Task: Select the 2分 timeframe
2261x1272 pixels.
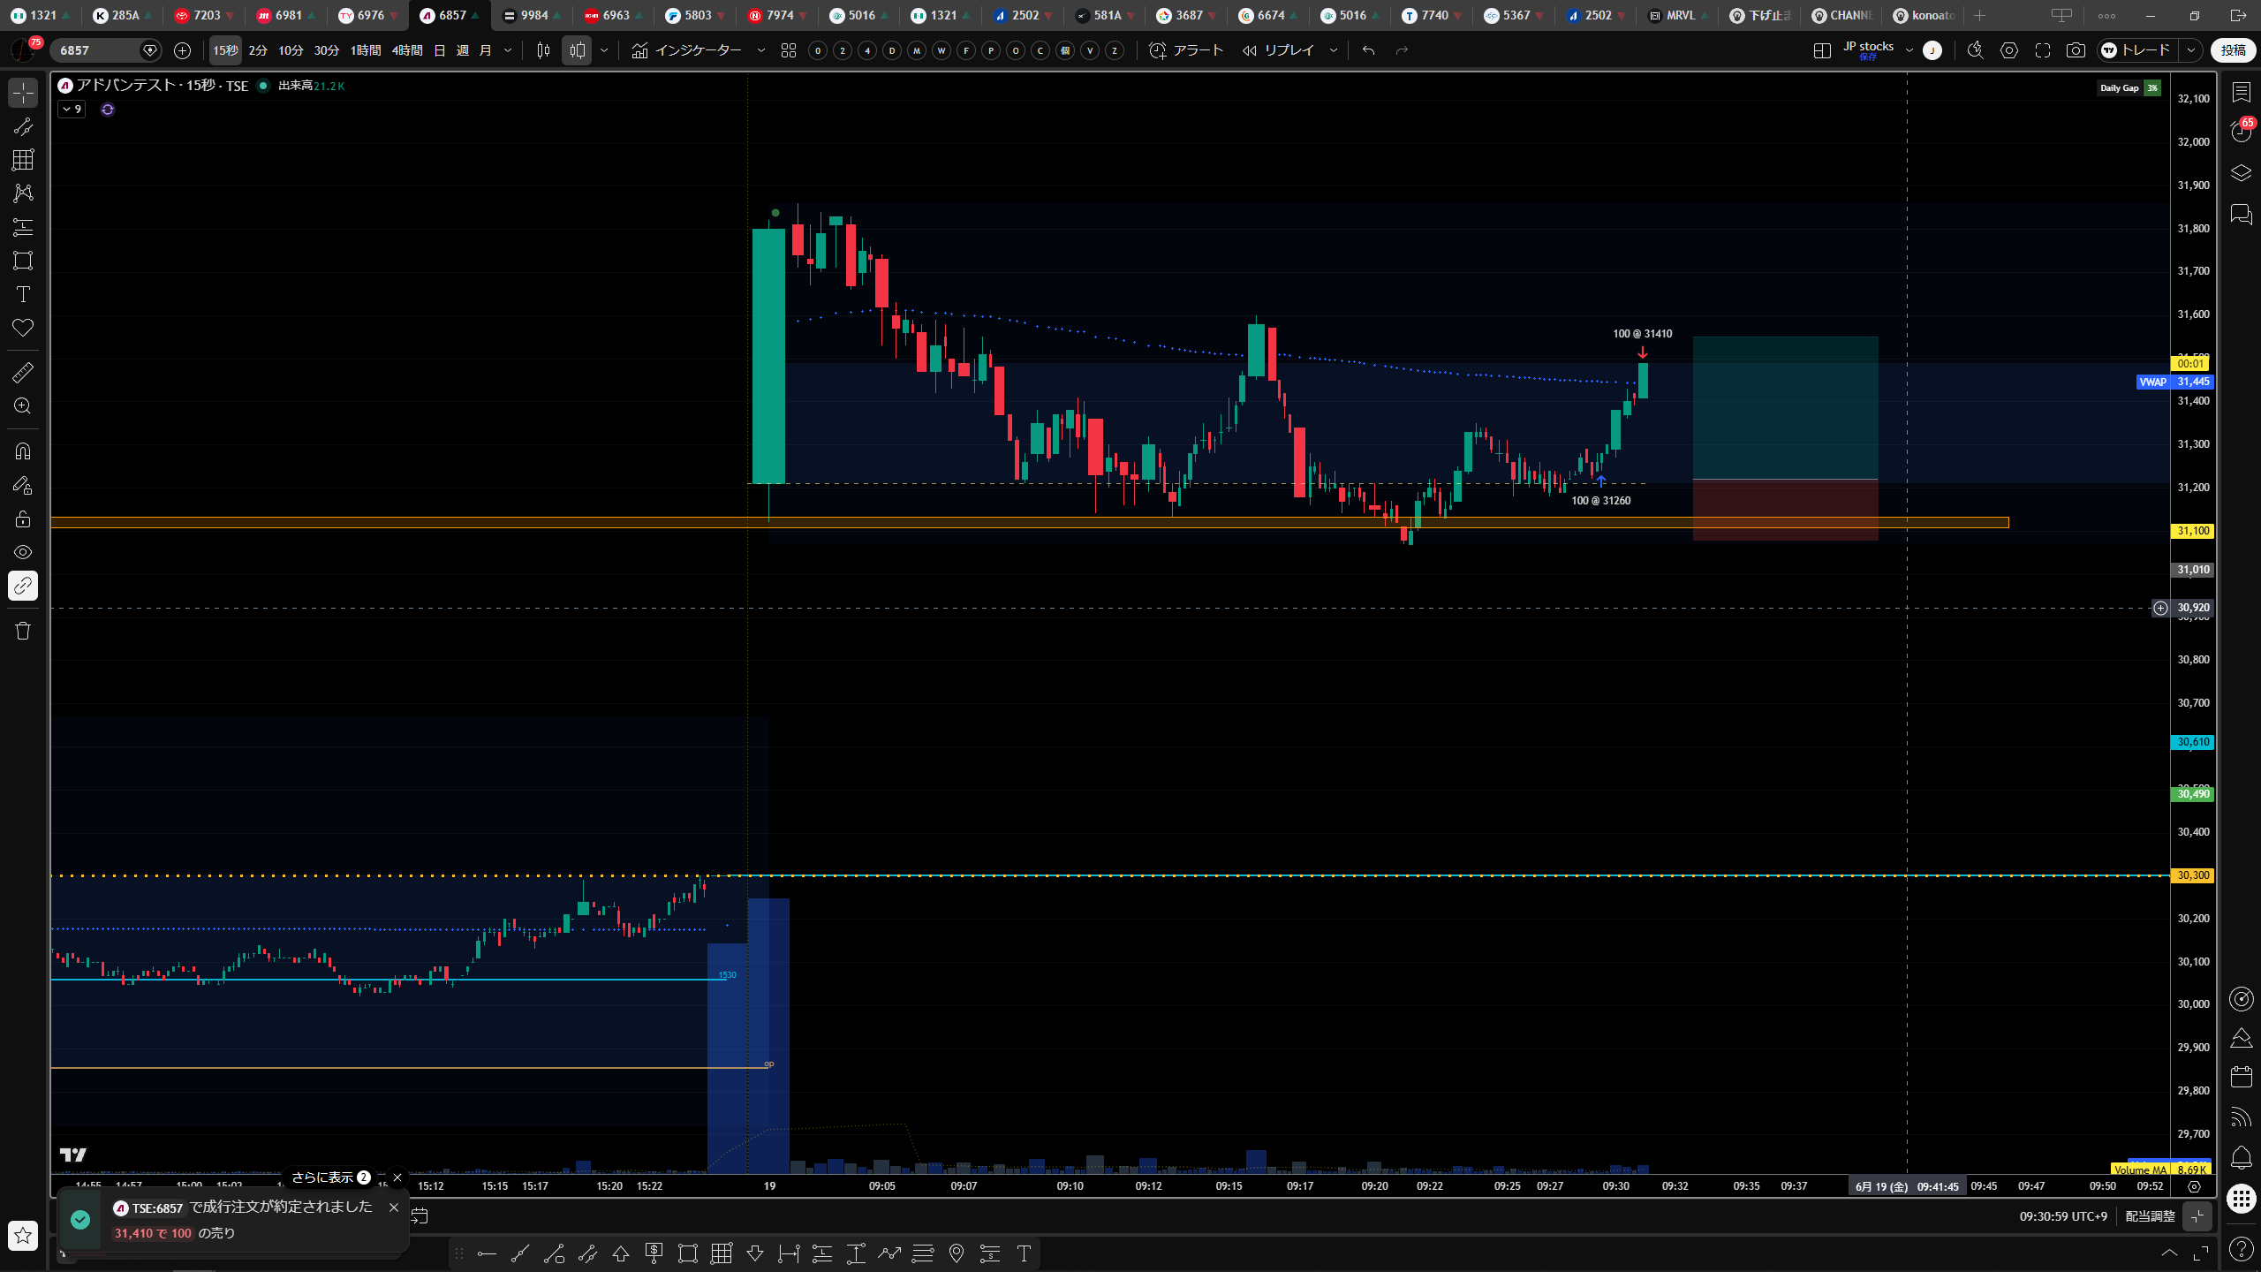Action: [x=258, y=50]
